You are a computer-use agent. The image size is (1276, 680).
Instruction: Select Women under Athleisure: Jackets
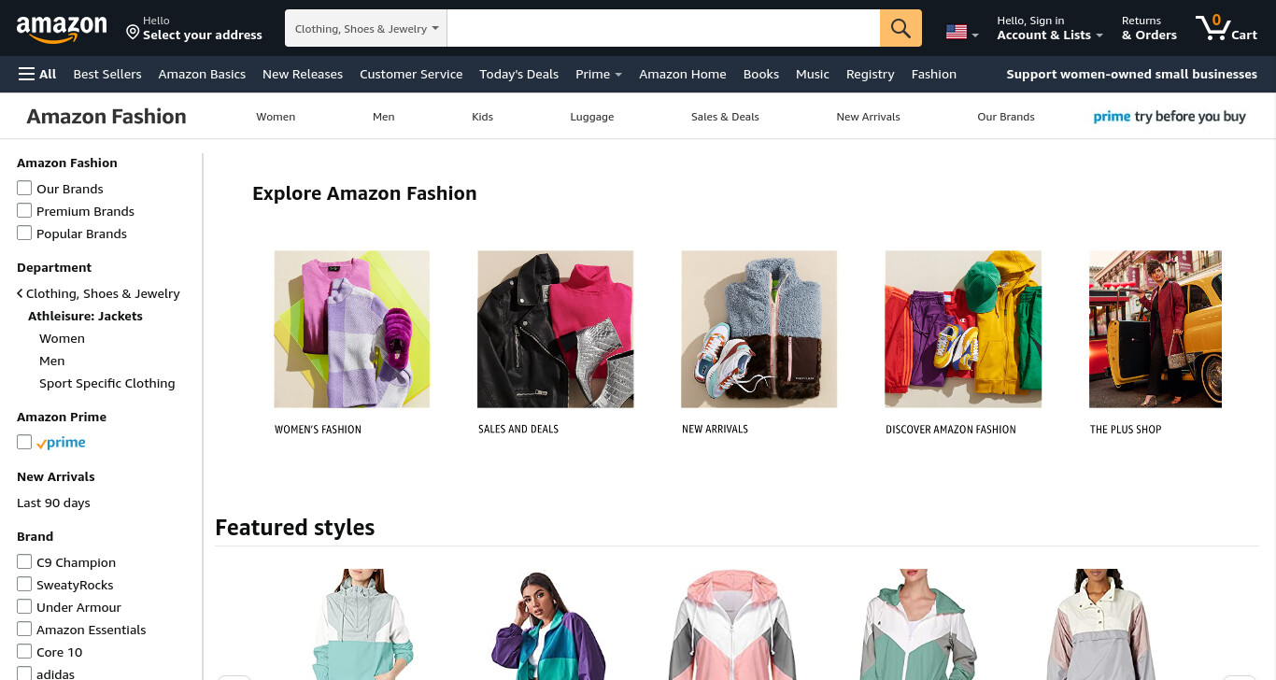(62, 338)
